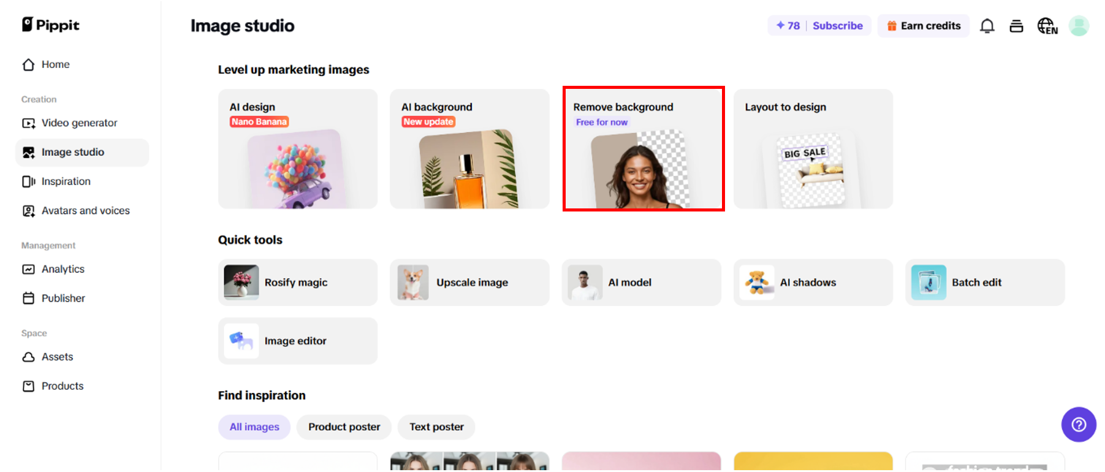The image size is (1105, 472).
Task: Launch the Batch edit tool
Action: coord(985,283)
